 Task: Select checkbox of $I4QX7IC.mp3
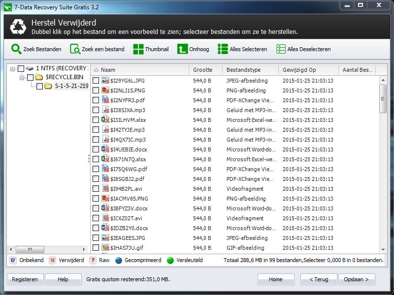click(x=96, y=140)
